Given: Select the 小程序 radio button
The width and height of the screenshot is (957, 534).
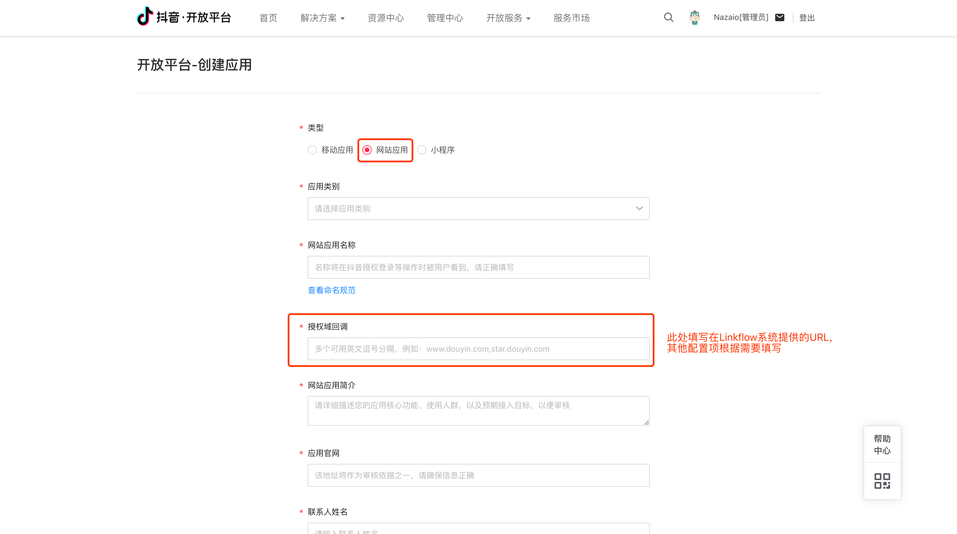Looking at the screenshot, I should coord(422,150).
